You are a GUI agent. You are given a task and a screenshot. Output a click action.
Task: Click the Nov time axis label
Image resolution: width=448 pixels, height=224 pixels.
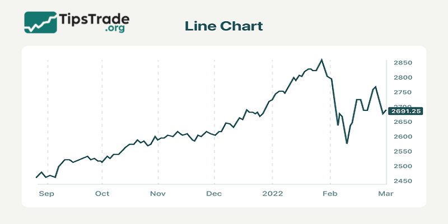click(x=158, y=194)
